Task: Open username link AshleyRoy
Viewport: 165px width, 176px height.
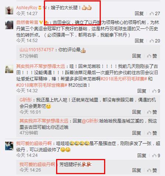Action: pyautogui.click(x=27, y=8)
